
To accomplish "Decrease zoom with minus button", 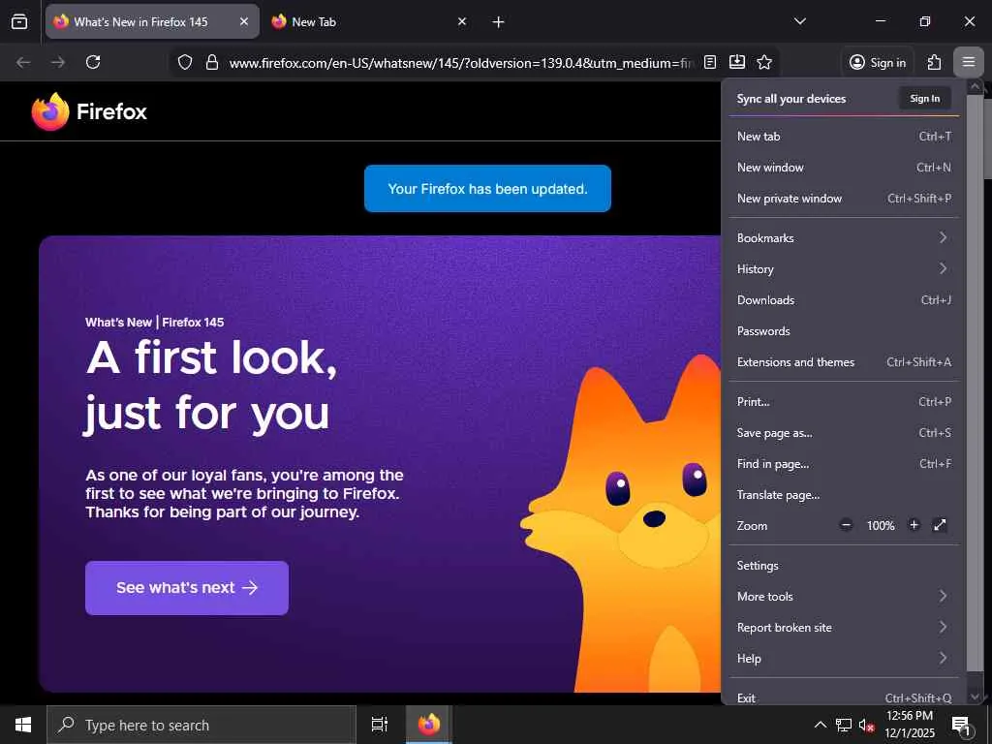I will pyautogui.click(x=846, y=525).
